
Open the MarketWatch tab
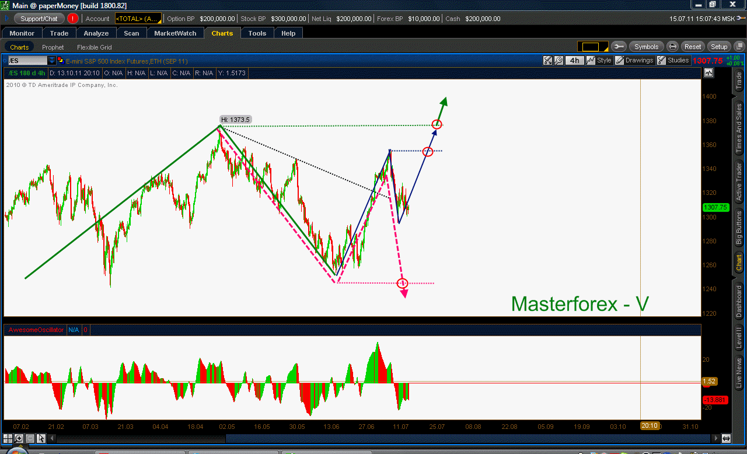point(176,33)
